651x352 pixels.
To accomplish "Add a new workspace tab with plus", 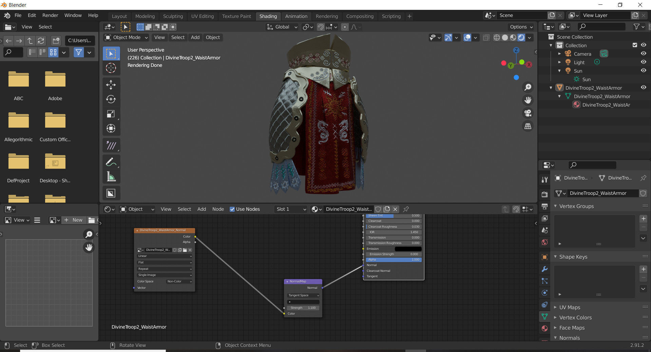I will (x=409, y=16).
